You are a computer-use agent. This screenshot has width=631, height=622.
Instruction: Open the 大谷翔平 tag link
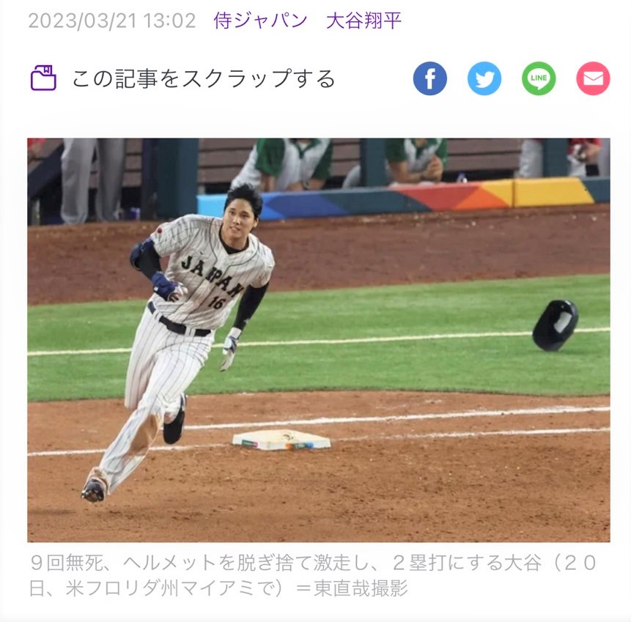pos(364,20)
